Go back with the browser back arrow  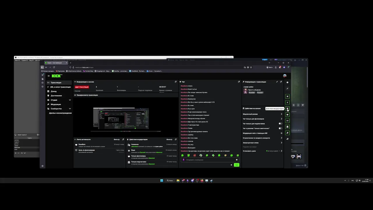[46, 67]
